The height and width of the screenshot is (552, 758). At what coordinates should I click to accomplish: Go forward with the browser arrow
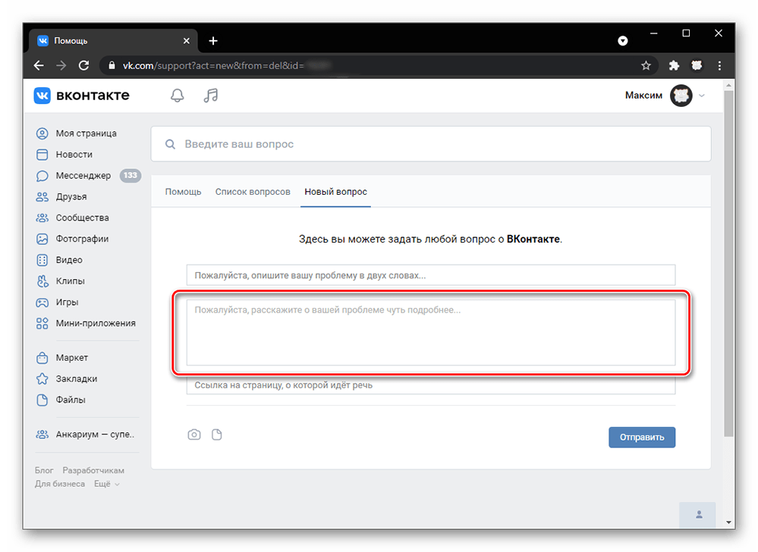click(x=61, y=66)
